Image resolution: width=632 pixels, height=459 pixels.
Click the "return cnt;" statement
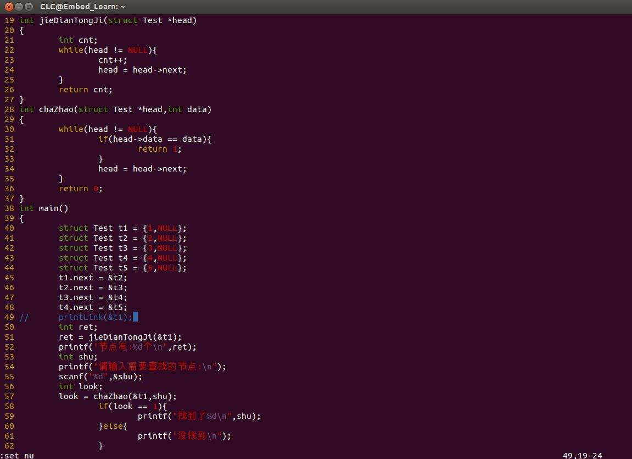(85, 90)
